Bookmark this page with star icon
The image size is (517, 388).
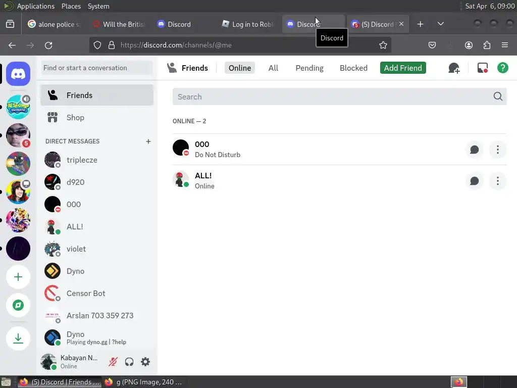click(383, 45)
